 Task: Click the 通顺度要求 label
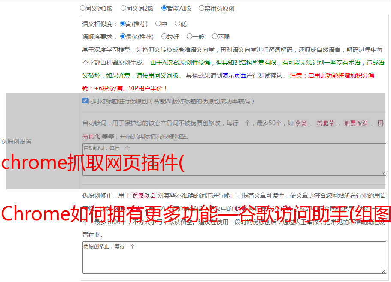(x=100, y=37)
